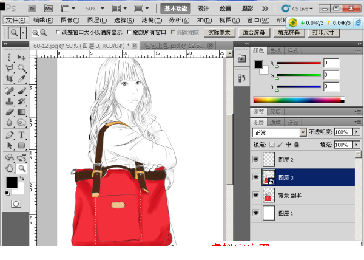Toggle lock all padlock icon
This screenshot has width=364, height=260.
pos(297,145)
